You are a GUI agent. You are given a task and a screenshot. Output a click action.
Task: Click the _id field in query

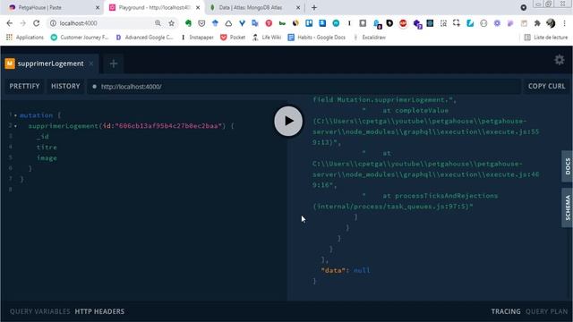42,137
